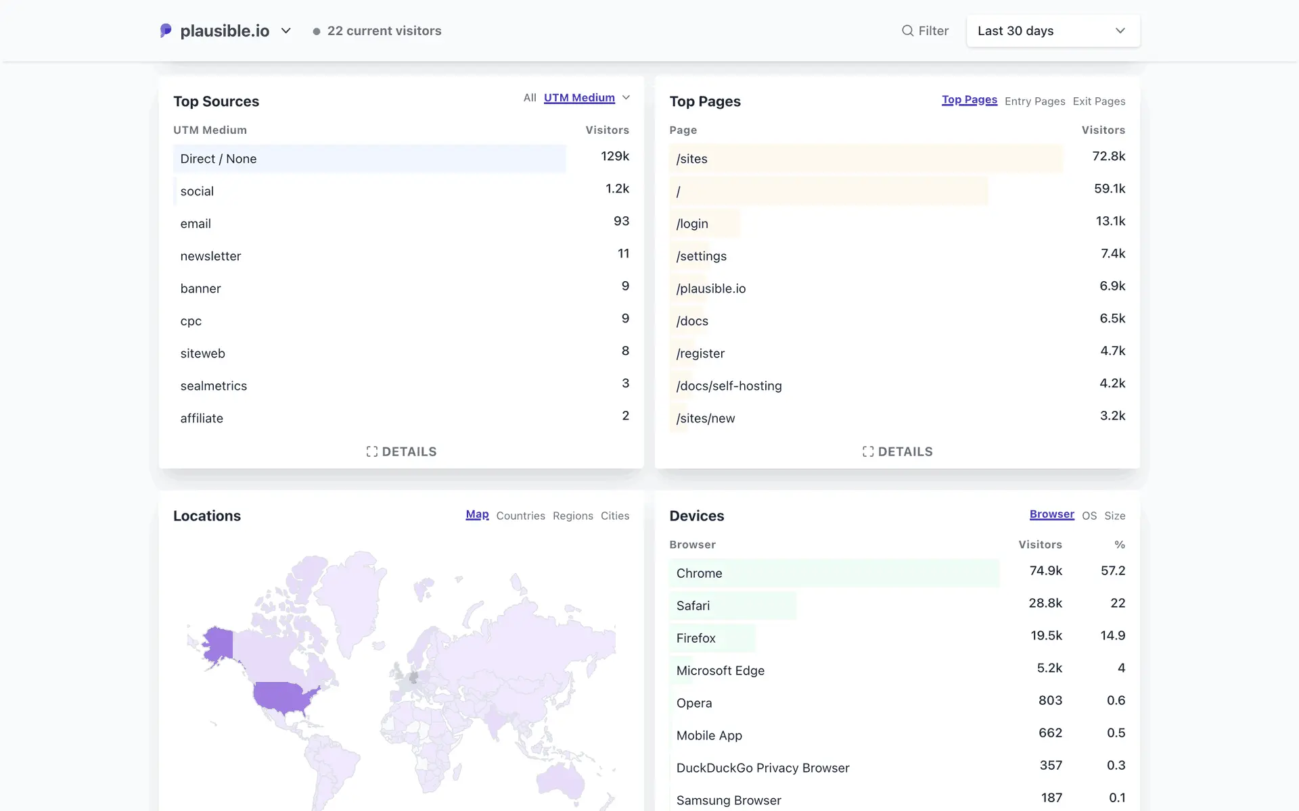Expand the plausible.io site switcher chevron

(x=286, y=30)
